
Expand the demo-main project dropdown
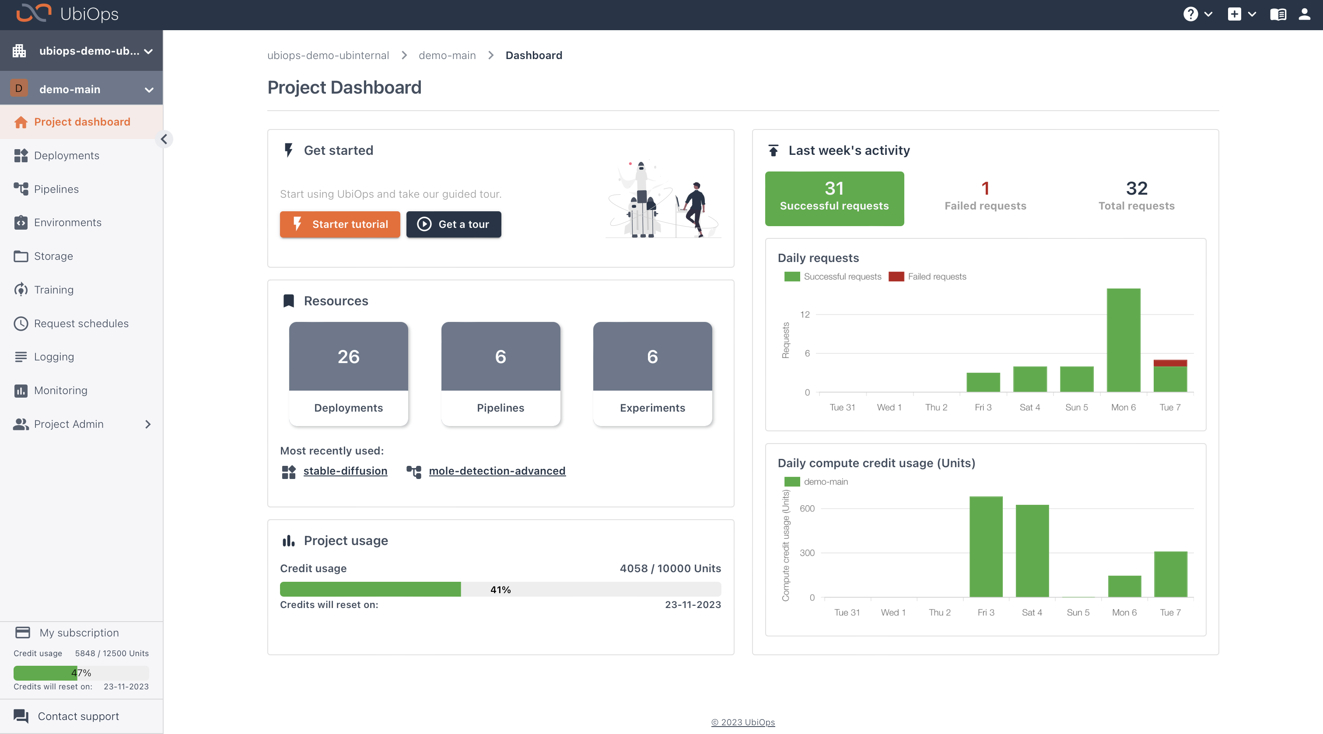point(149,90)
